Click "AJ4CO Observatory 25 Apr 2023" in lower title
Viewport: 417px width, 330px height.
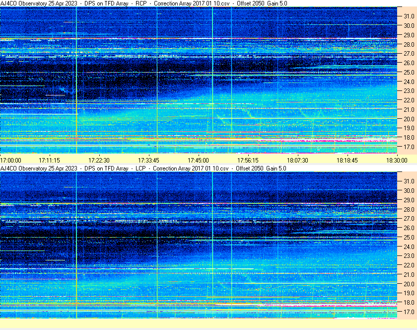coord(39,168)
